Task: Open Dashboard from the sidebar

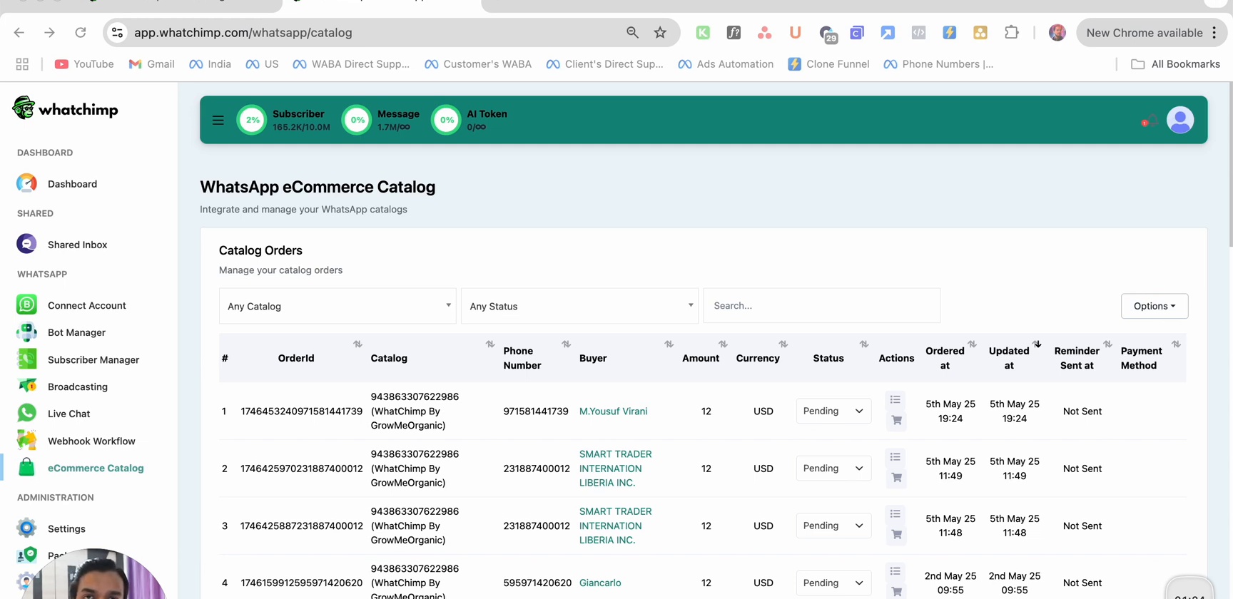Action: pos(72,184)
